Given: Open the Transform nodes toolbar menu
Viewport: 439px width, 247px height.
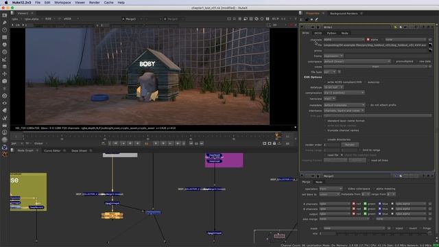Looking at the screenshot, I should point(5,73).
